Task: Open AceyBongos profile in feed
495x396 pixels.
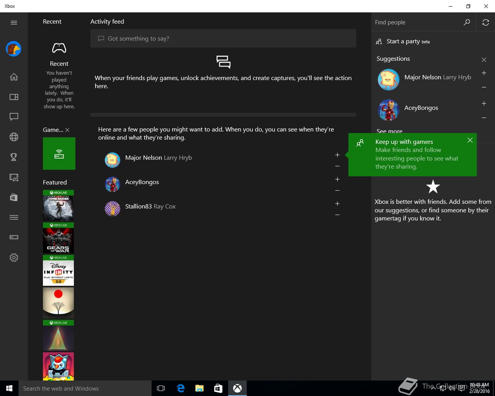Action: pyautogui.click(x=142, y=182)
